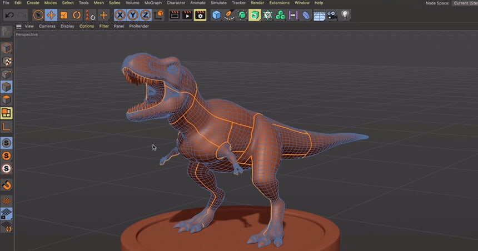Open the ProRender viewport menu
The height and width of the screenshot is (251, 478).
coord(139,26)
